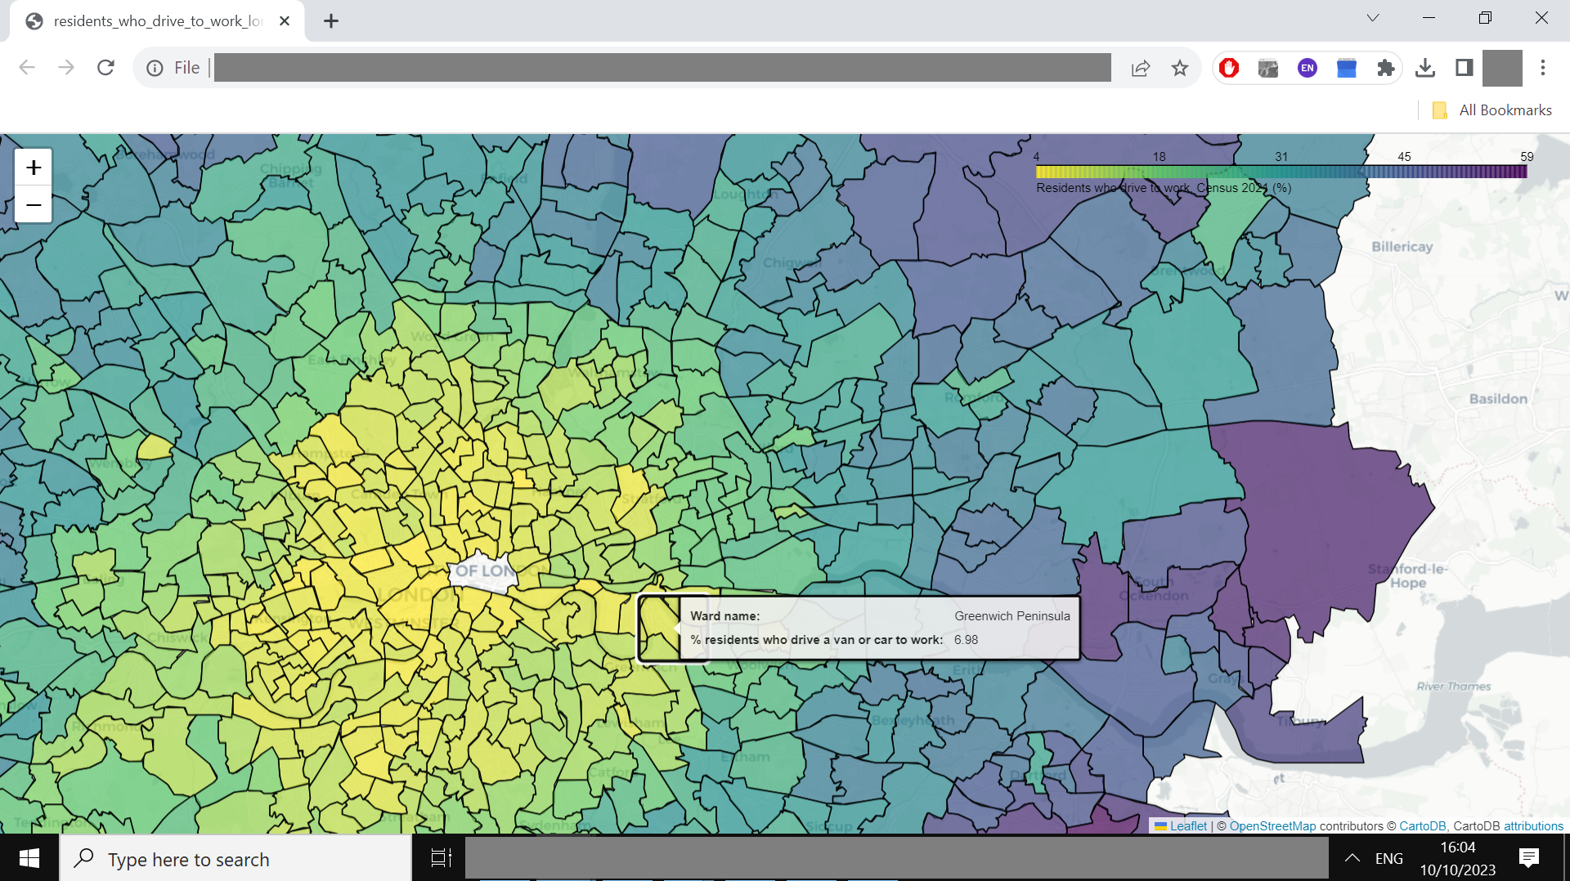Open the Chrome three-dot menu

tap(1543, 68)
